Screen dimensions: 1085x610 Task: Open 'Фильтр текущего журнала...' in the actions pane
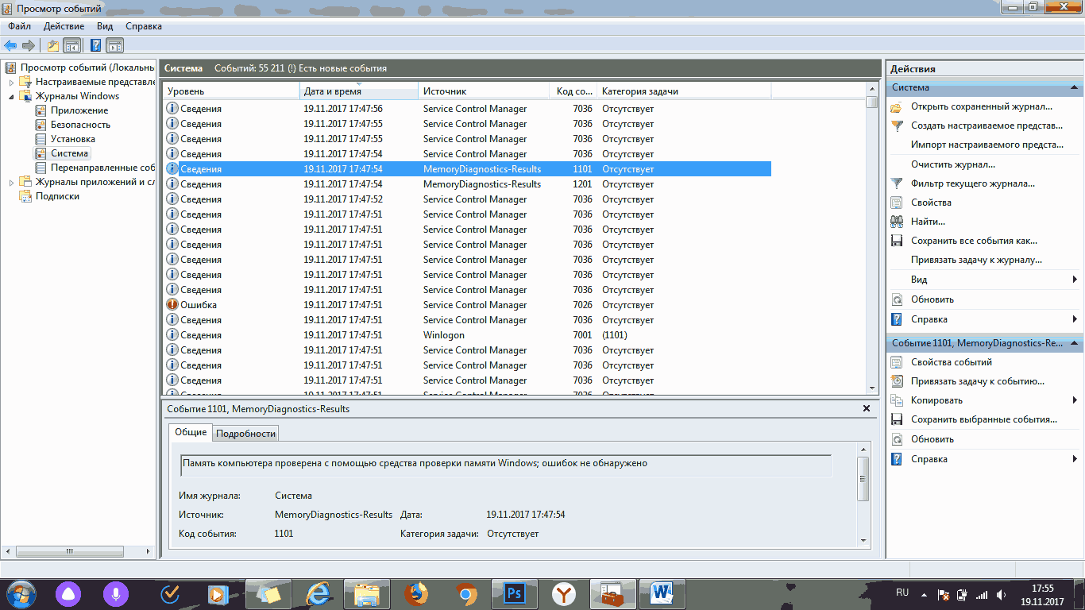tap(972, 183)
